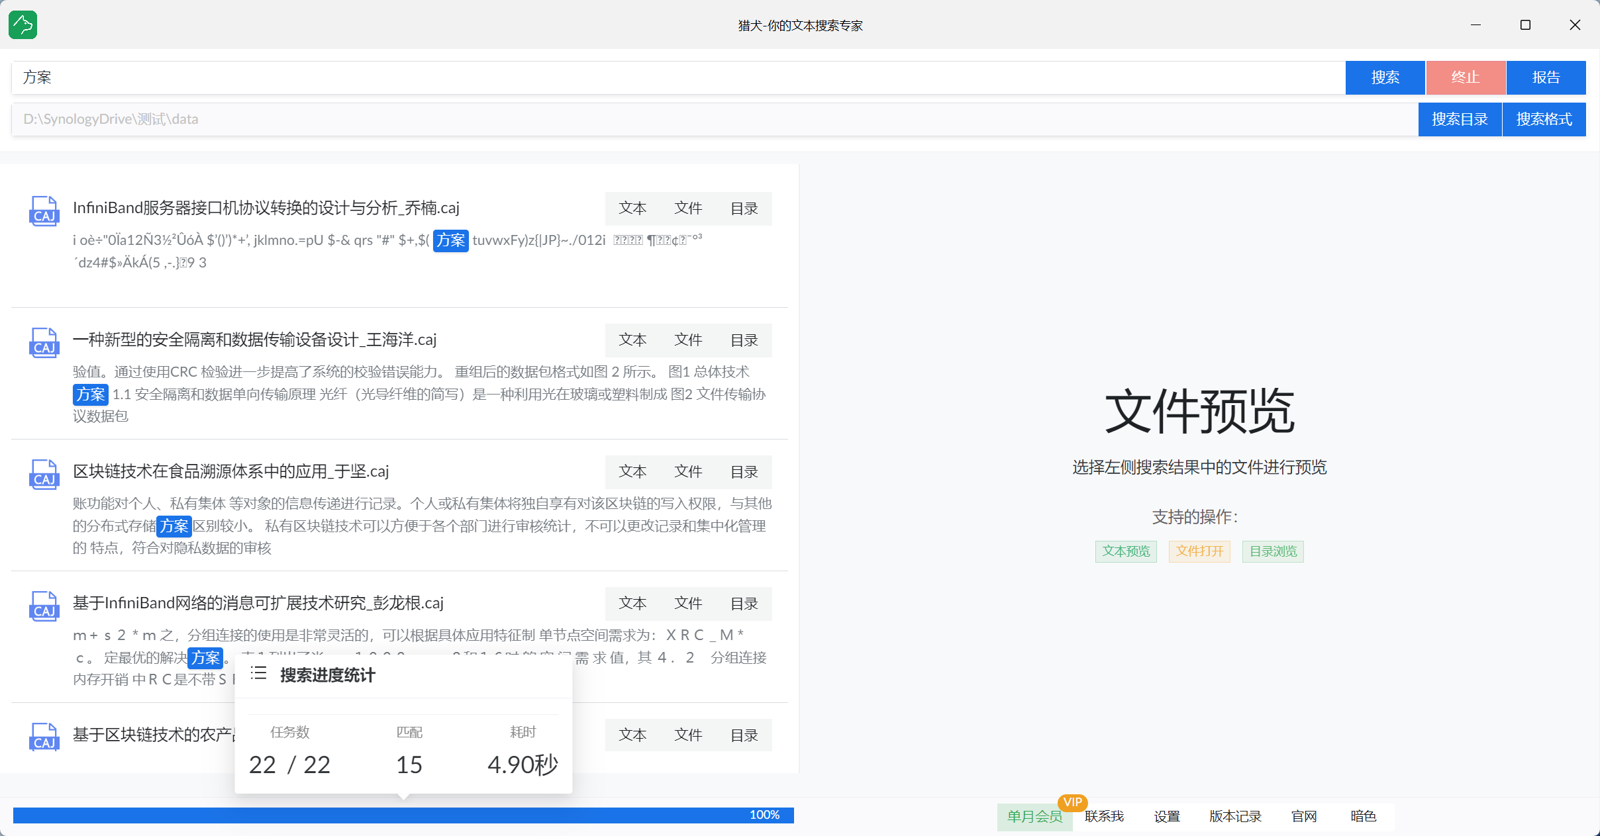Open 目录 for 基于InfiniBand网络 result
The height and width of the screenshot is (836, 1600).
pos(744,604)
